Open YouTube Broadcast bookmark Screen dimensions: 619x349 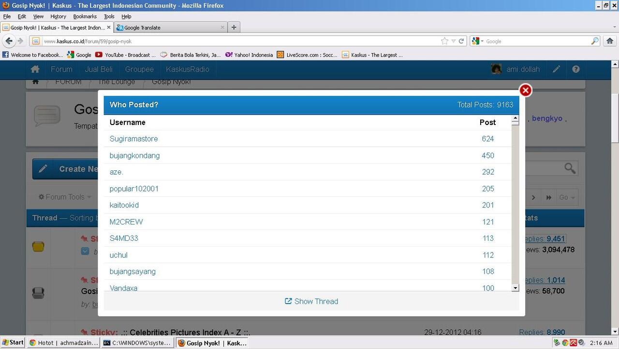coord(126,55)
